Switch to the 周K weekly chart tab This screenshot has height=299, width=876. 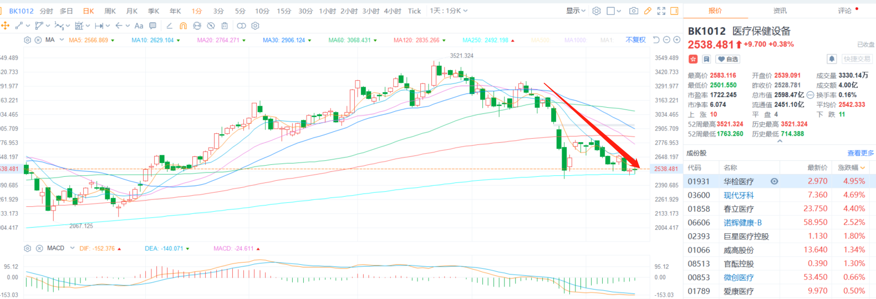pos(110,11)
